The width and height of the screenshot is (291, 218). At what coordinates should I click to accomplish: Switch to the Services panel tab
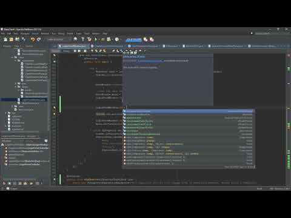pos(29,46)
